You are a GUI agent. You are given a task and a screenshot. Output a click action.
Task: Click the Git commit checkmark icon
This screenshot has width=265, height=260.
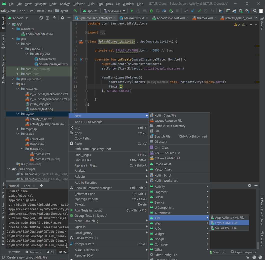coord(199,11)
